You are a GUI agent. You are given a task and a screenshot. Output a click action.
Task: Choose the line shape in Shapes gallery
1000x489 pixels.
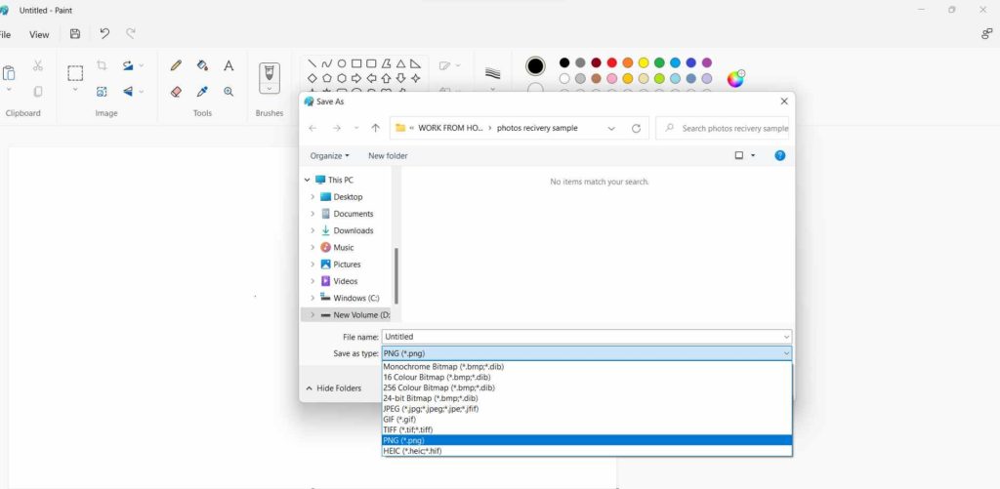point(312,63)
